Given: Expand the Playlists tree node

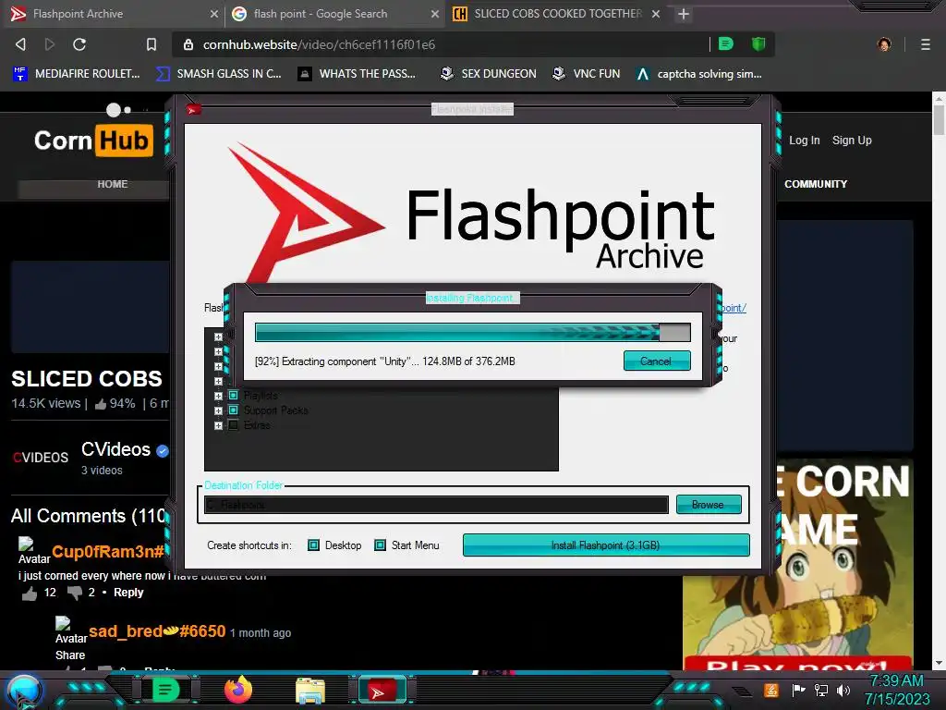Looking at the screenshot, I should [x=218, y=396].
